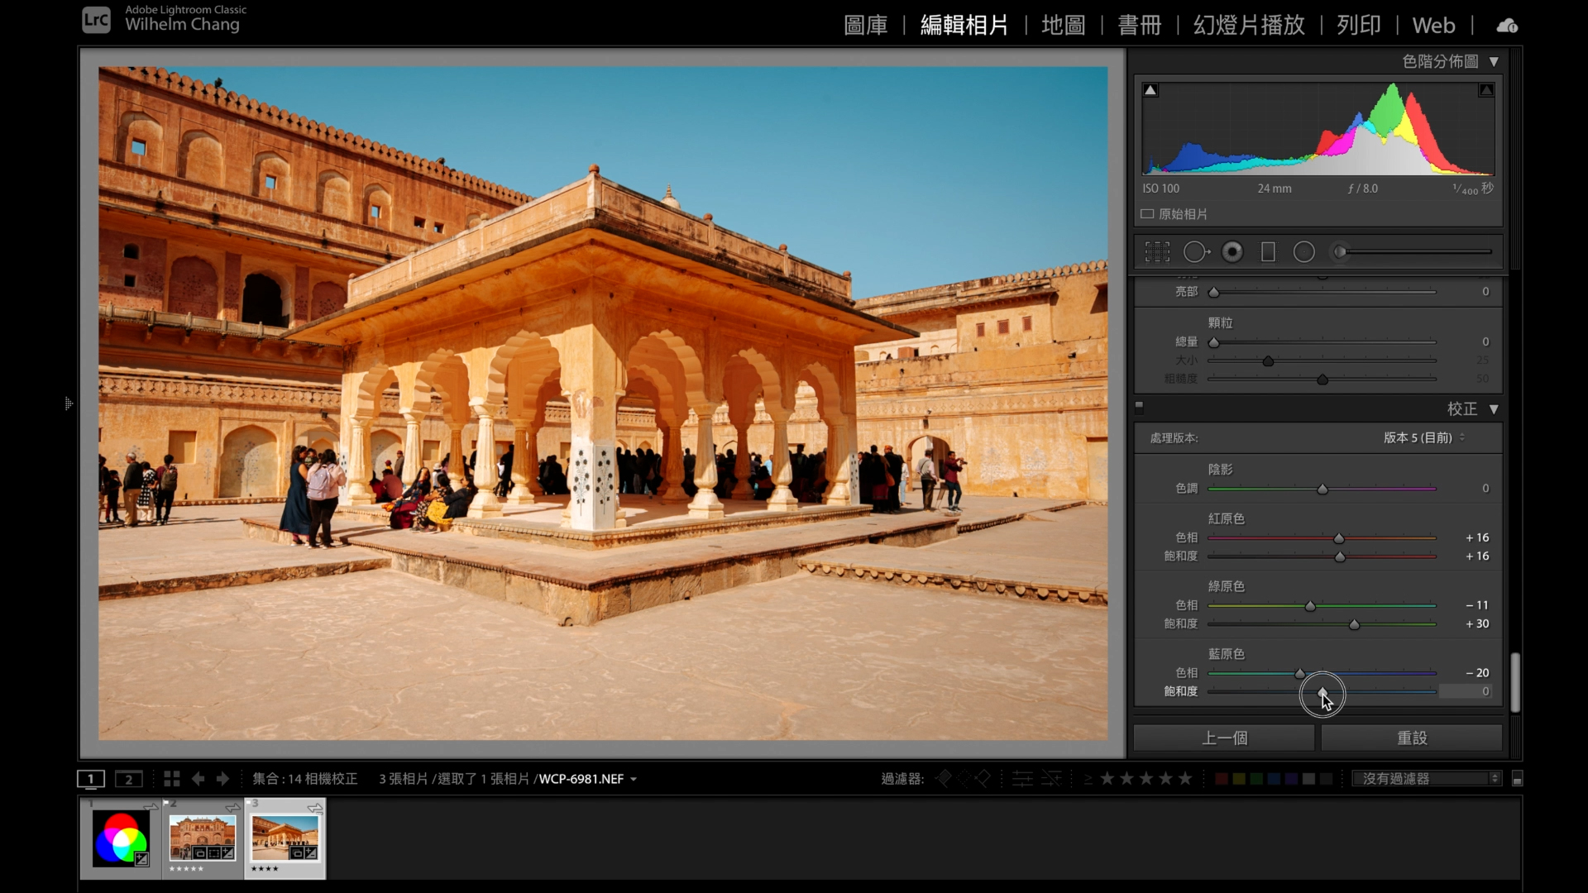Viewport: 1588px width, 893px height.
Task: Open the 地圖 module
Action: (x=1063, y=26)
